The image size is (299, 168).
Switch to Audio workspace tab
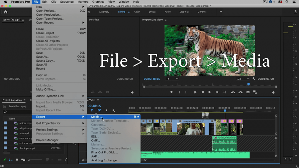pos(168,12)
